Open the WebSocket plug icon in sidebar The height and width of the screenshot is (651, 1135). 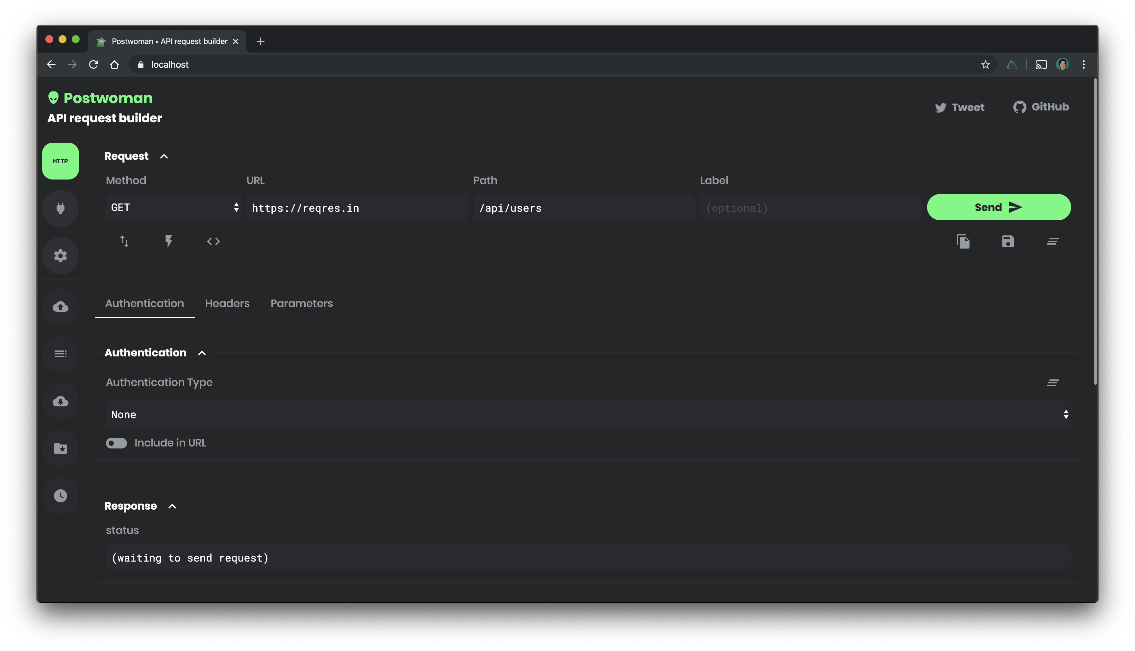pos(61,208)
